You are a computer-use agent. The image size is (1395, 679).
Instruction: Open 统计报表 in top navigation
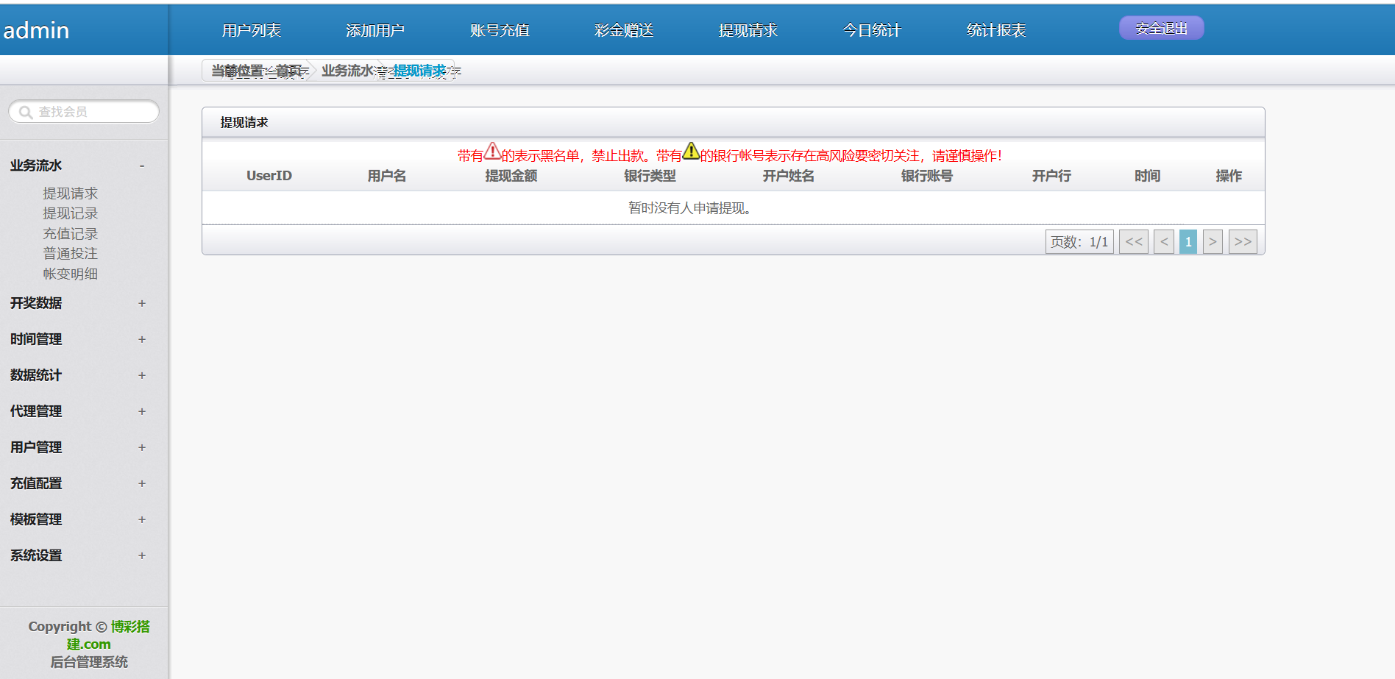coord(996,30)
